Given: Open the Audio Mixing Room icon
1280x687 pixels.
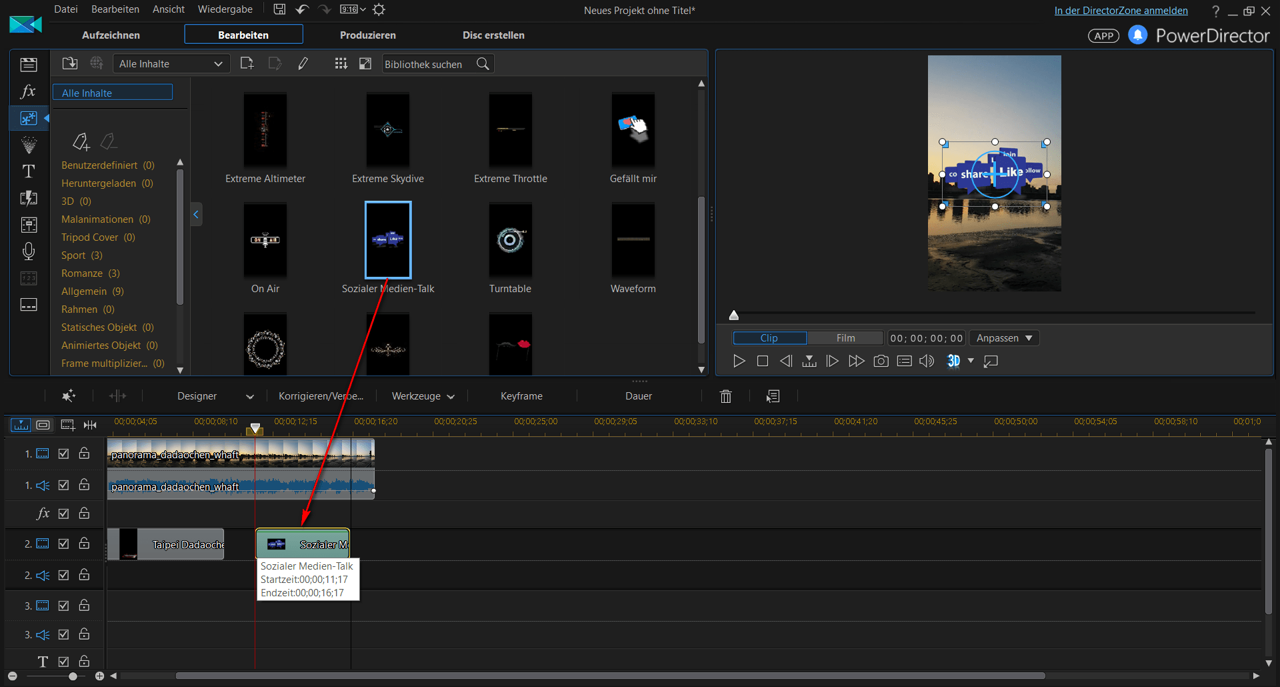Looking at the screenshot, I should pos(29,225).
